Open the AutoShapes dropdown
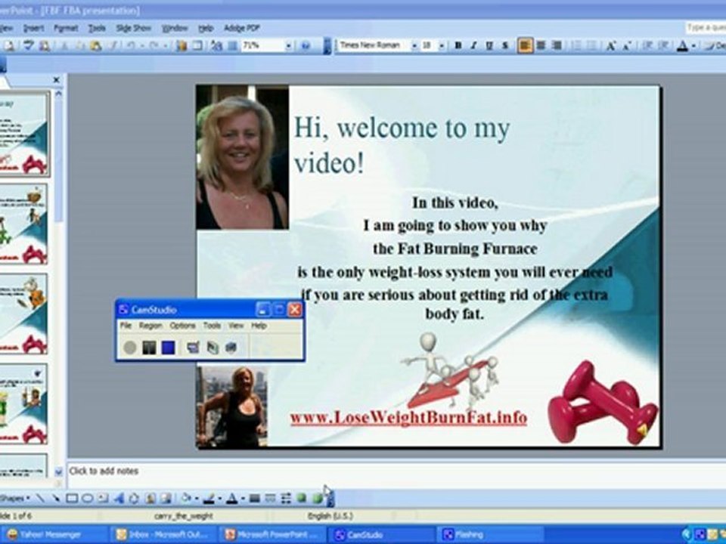Screen dimensions: 726x544 click(15, 498)
